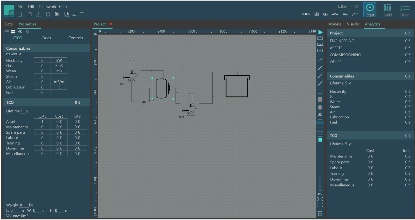Click the curved double-arrow connector icon
This screenshot has height=220, width=415.
[335, 14]
